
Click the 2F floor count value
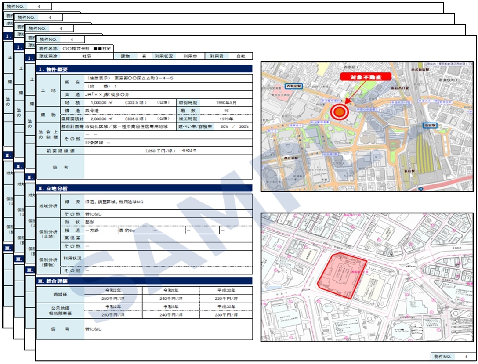click(x=226, y=111)
